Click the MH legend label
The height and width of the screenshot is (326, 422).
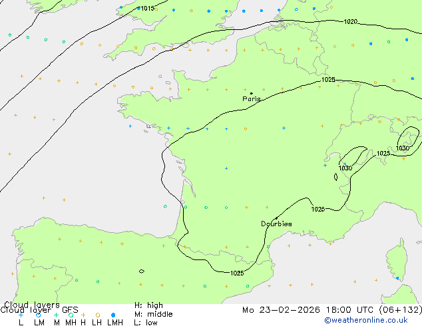[x=71, y=322]
